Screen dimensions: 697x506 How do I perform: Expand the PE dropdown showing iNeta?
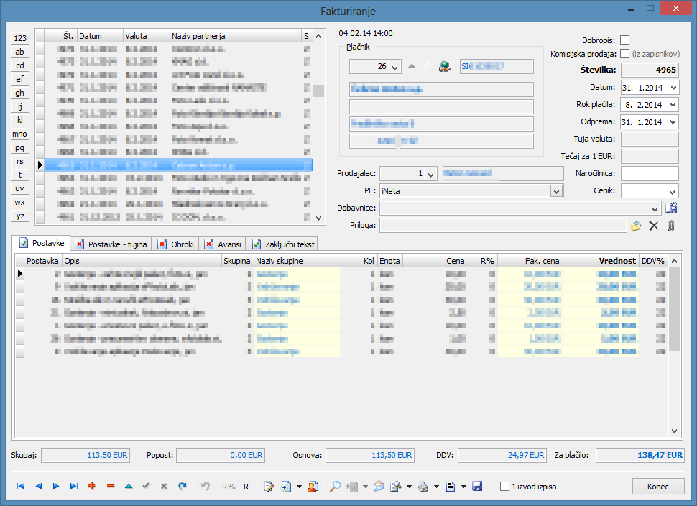[555, 191]
